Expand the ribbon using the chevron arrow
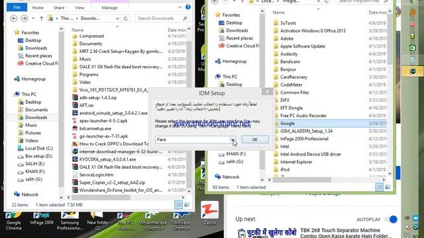 point(180,7)
